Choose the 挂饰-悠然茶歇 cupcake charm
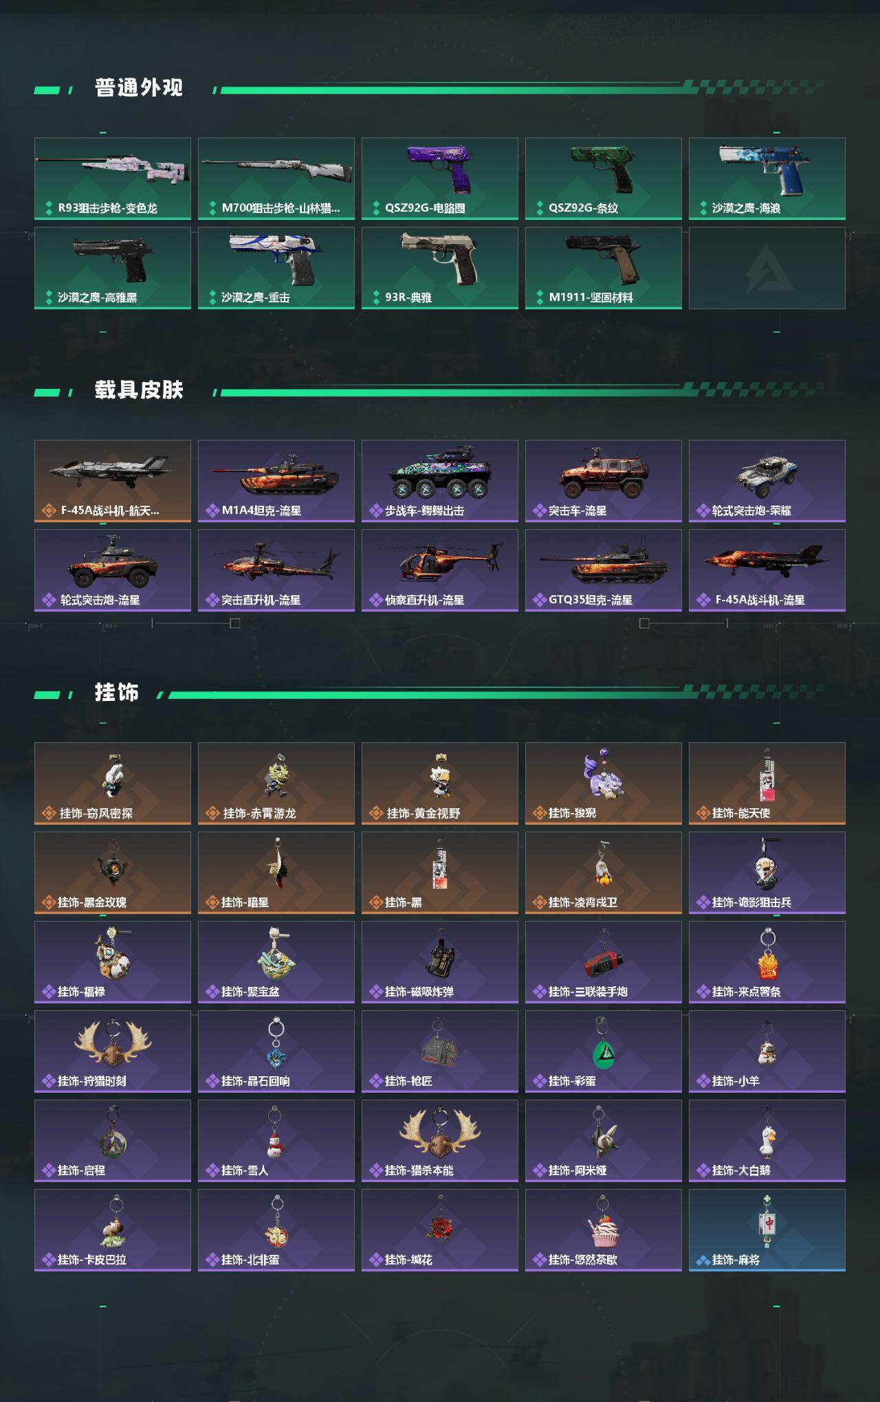Viewport: 880px width, 1402px height. tap(604, 1230)
